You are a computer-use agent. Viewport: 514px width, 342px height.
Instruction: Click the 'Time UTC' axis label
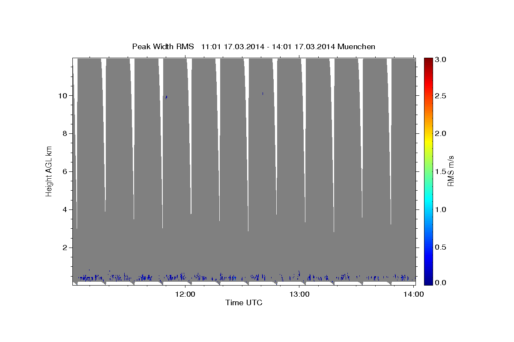tap(244, 303)
